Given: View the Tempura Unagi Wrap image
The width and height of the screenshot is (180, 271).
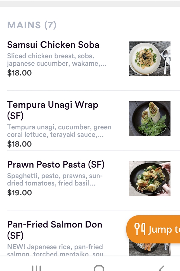Looking at the screenshot, I should coord(150,119).
